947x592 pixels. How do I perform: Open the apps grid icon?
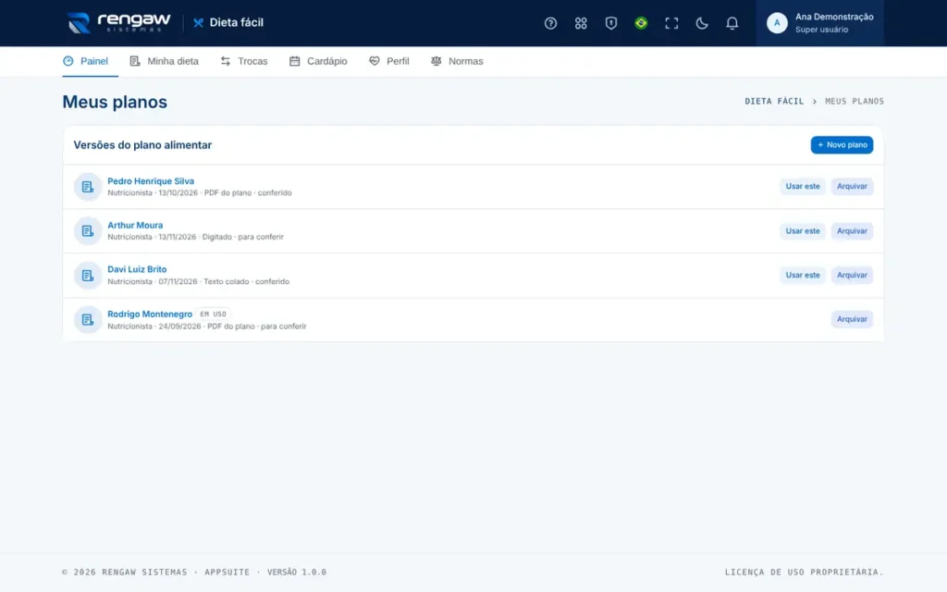coord(581,23)
